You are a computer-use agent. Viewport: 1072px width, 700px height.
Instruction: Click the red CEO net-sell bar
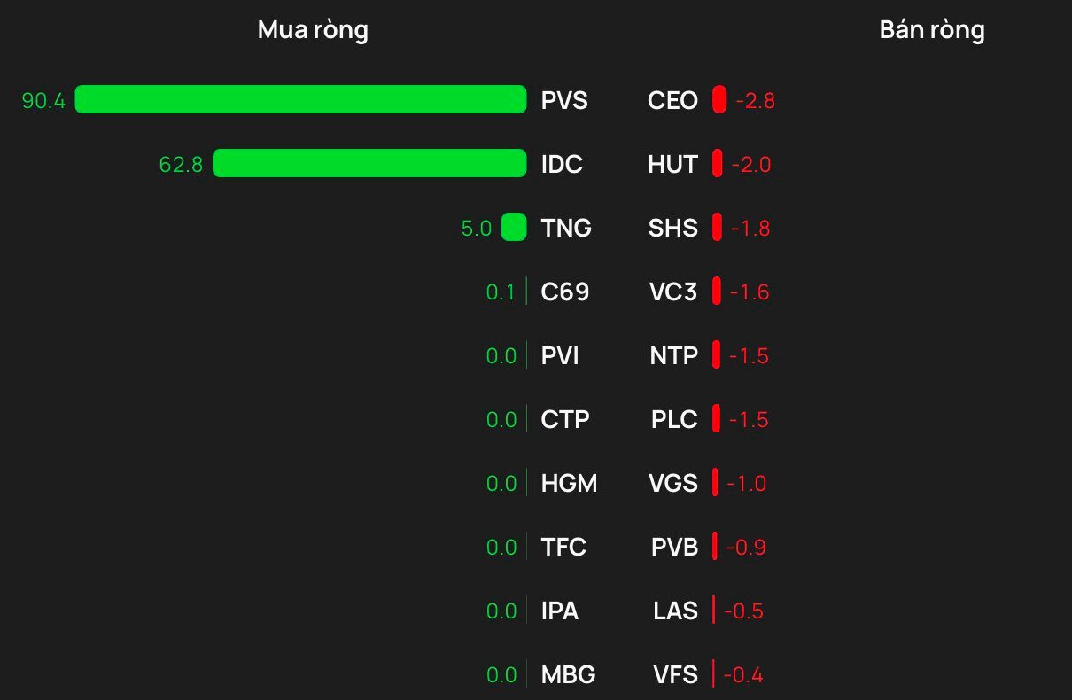point(719,99)
